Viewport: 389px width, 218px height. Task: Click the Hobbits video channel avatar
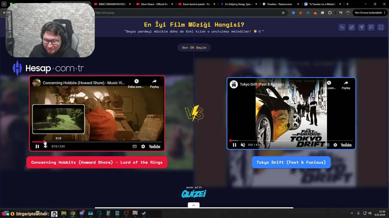coord(36,83)
